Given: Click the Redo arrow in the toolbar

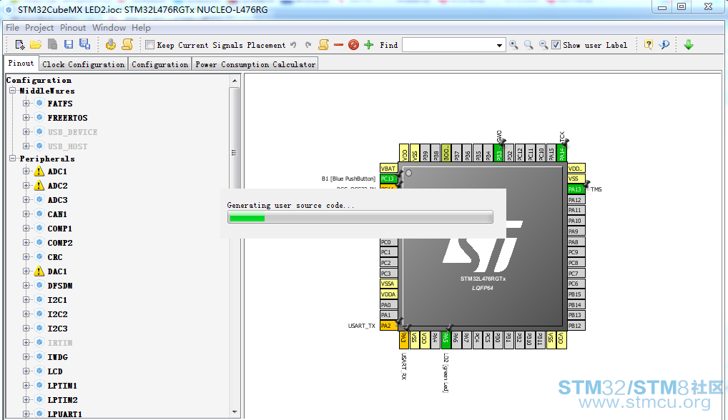Looking at the screenshot, I should tap(308, 45).
